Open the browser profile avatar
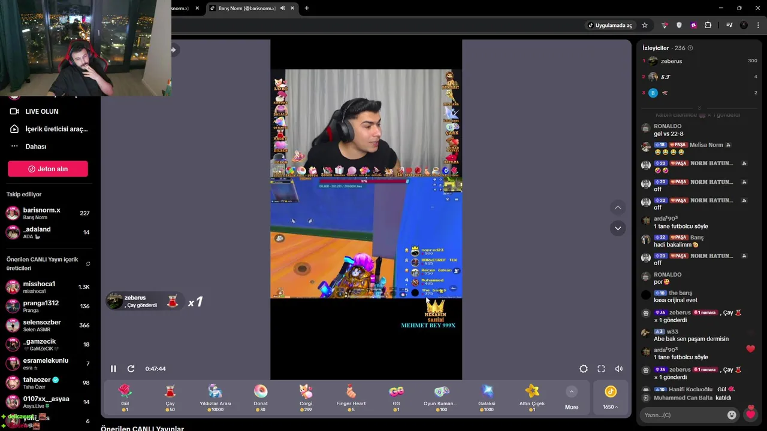Viewport: 767px width, 431px height. pyautogui.click(x=744, y=25)
